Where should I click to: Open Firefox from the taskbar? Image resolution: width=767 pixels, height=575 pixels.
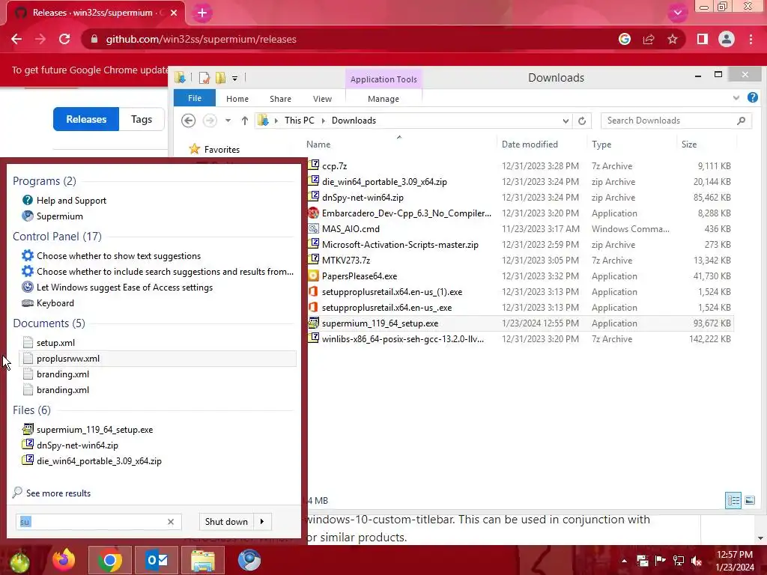pos(64,560)
